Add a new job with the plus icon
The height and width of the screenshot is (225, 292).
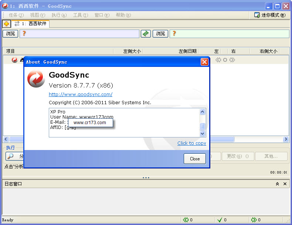click(x=6, y=24)
